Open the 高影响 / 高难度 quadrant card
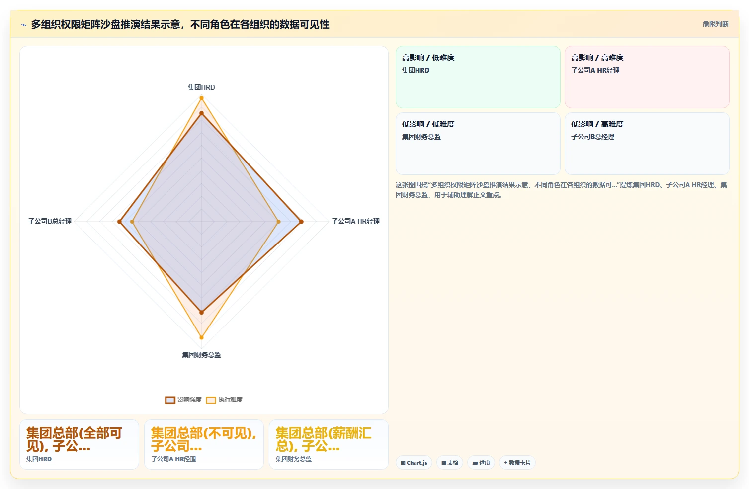Screen dimensions: 749x489 pos(647,77)
